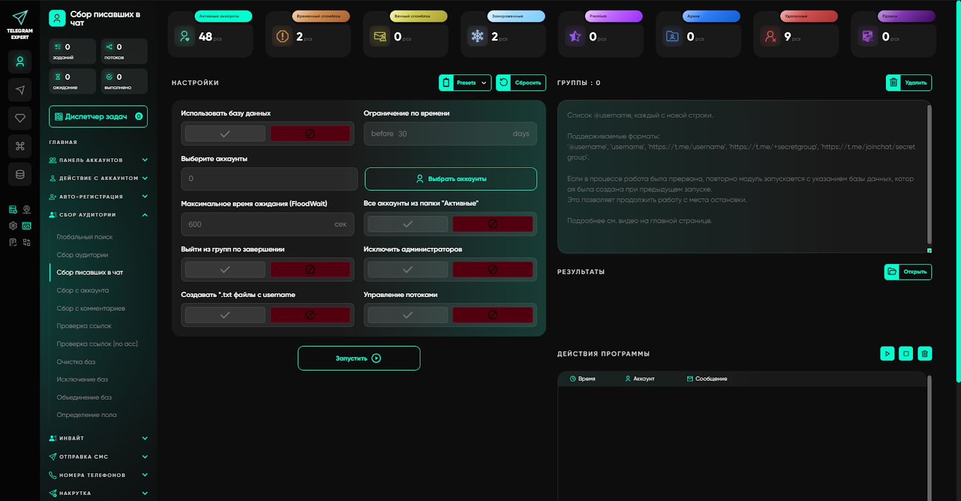The image size is (961, 501).
Task: Click the FloodWait max time input field
Action: (259, 224)
